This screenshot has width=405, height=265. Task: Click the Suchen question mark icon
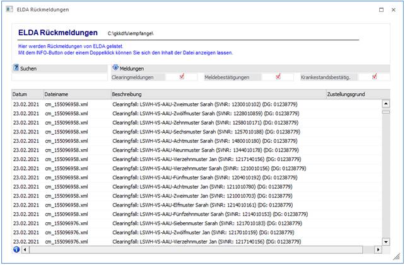(16, 68)
